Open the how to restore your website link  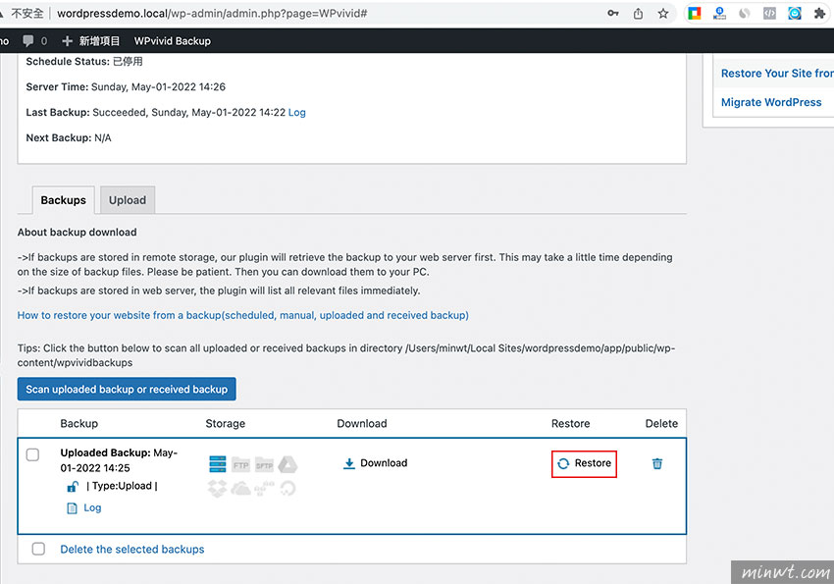243,315
